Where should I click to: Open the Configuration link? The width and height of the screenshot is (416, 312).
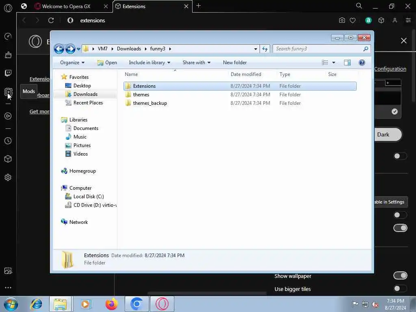click(390, 69)
